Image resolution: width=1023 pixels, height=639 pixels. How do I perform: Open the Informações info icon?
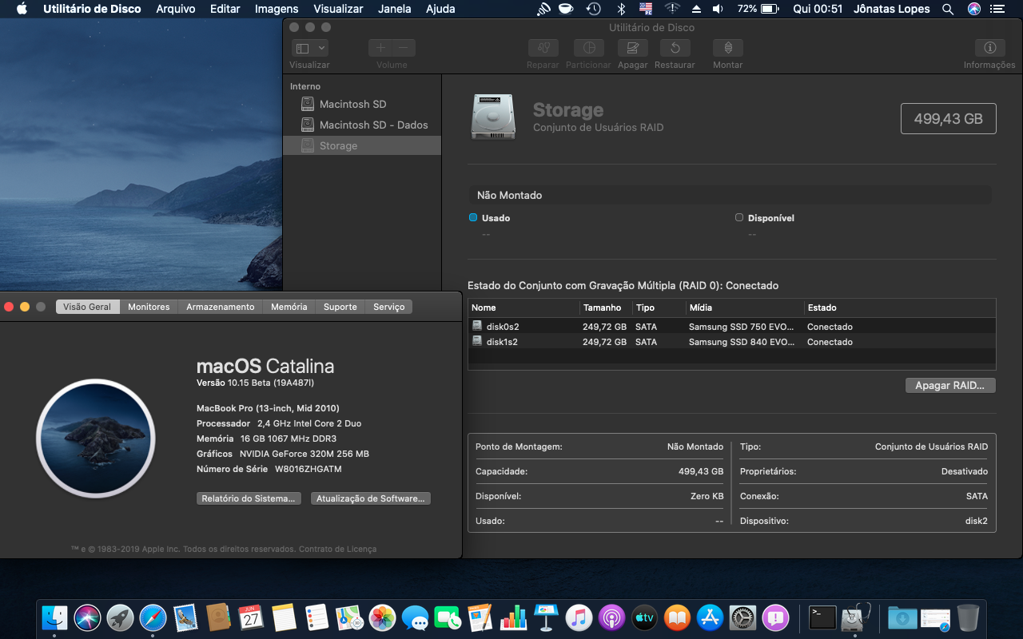tap(989, 48)
